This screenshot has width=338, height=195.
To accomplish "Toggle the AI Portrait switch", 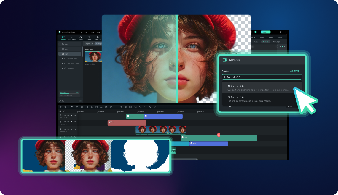I will pyautogui.click(x=224, y=60).
